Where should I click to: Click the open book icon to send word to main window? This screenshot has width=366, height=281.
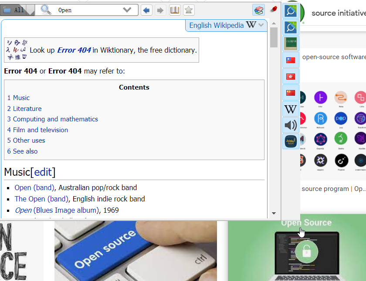pos(175,10)
